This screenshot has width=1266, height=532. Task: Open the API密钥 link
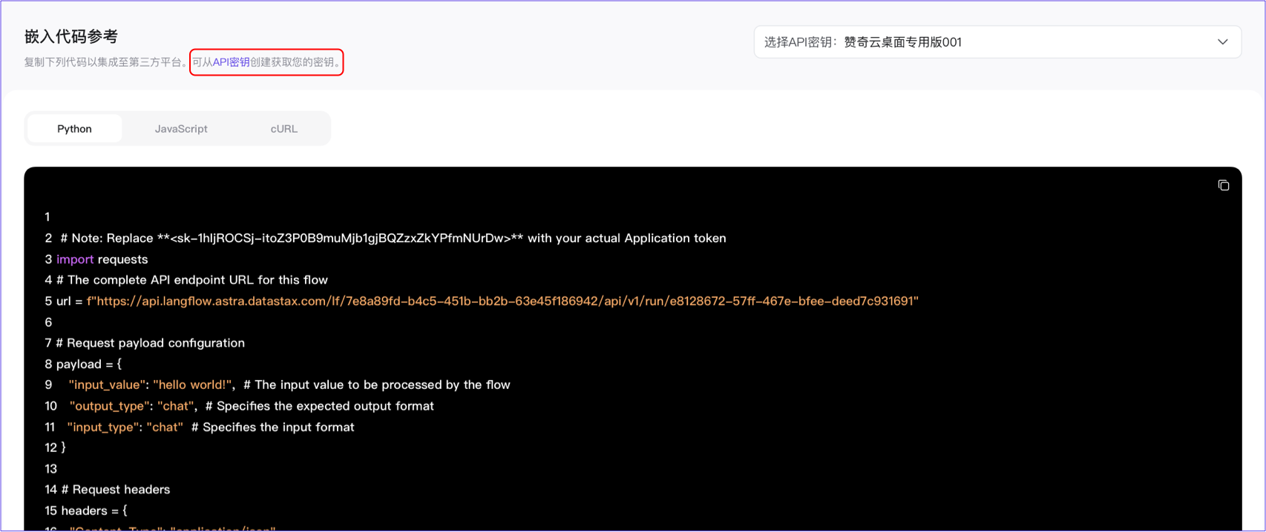(x=231, y=62)
